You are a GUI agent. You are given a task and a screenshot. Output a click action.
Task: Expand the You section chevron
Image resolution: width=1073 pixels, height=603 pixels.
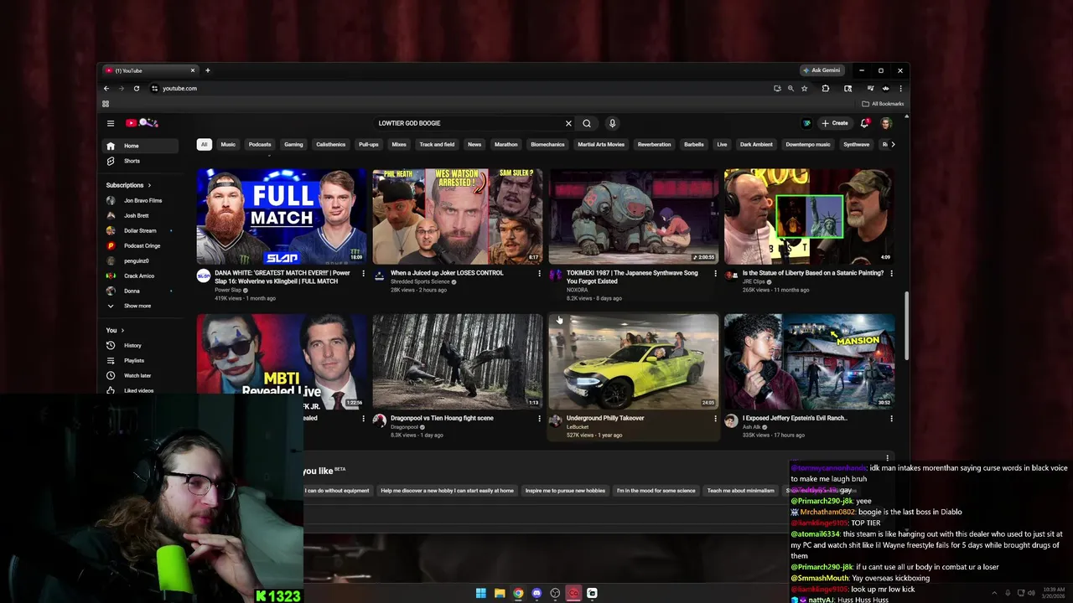122,330
